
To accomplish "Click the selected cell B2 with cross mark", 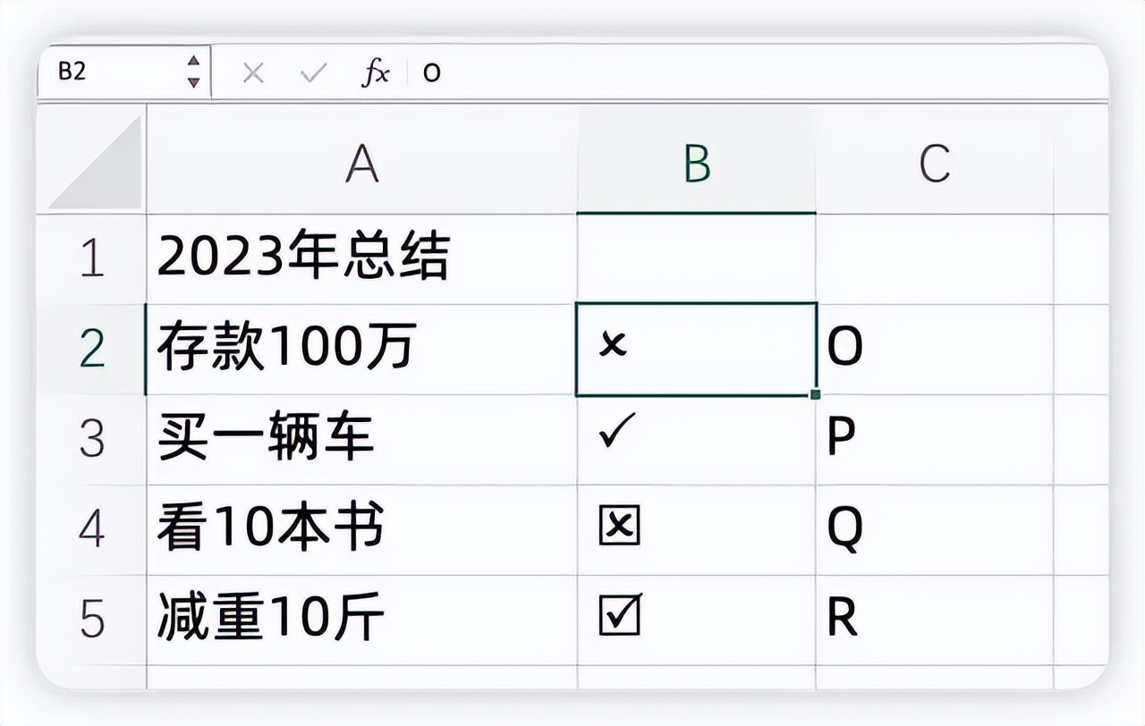I will 696,350.
